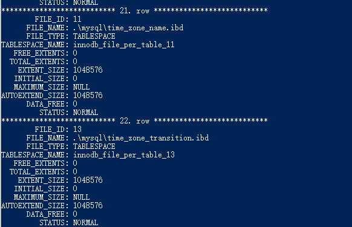Viewport: 352px width, 227px height.
Task: Click STATUS NORMAL text of row 21
Action: coord(85,113)
